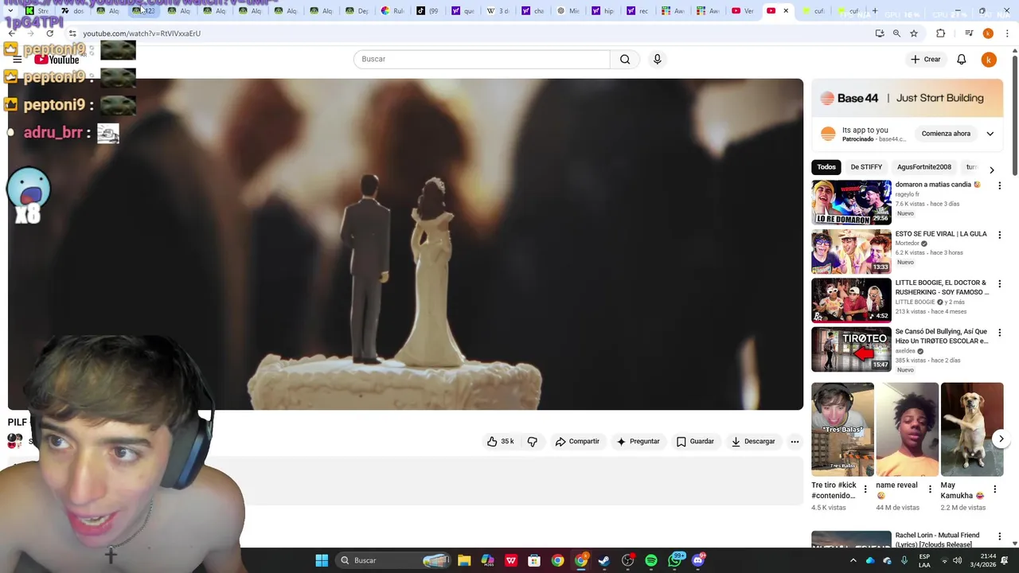Open the Windows Start menu

[322, 560]
